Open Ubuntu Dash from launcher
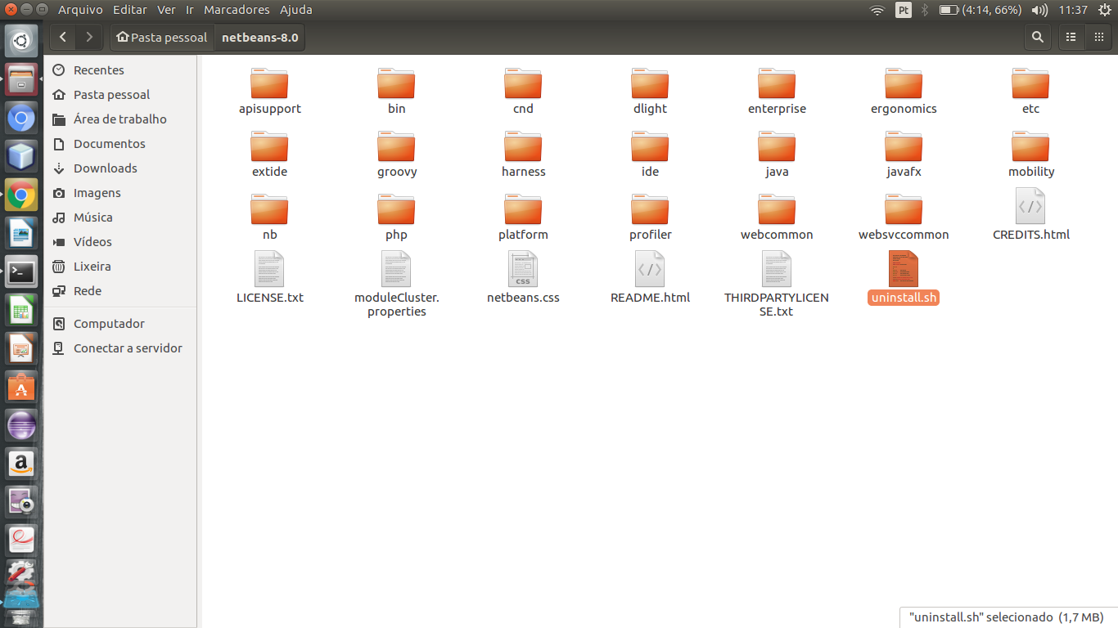1118x628 pixels. (x=21, y=41)
